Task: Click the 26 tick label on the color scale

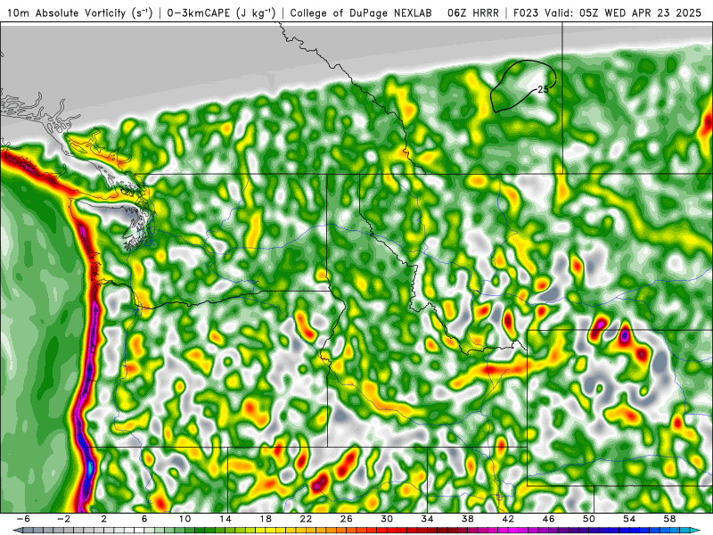Action: [x=347, y=519]
